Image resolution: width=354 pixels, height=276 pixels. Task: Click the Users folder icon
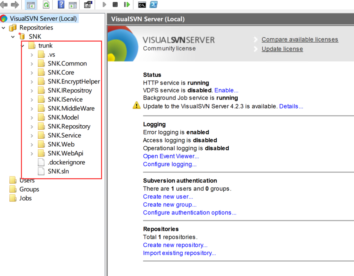pos(13,180)
